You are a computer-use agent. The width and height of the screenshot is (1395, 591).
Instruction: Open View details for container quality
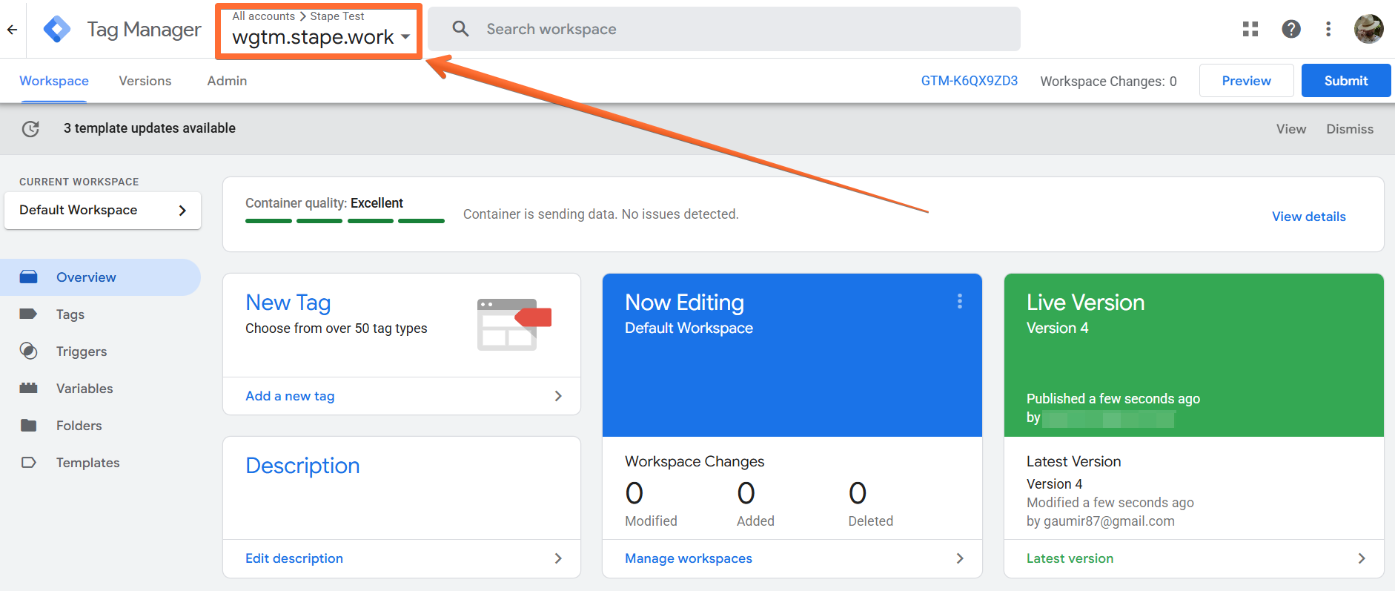[x=1309, y=217]
